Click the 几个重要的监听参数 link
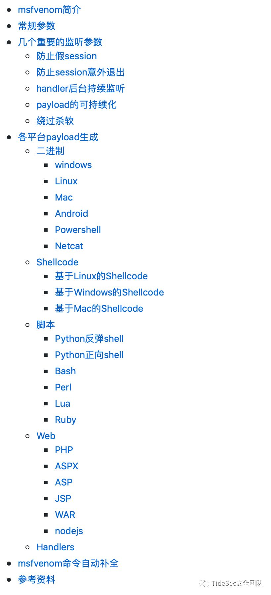 coord(60,42)
